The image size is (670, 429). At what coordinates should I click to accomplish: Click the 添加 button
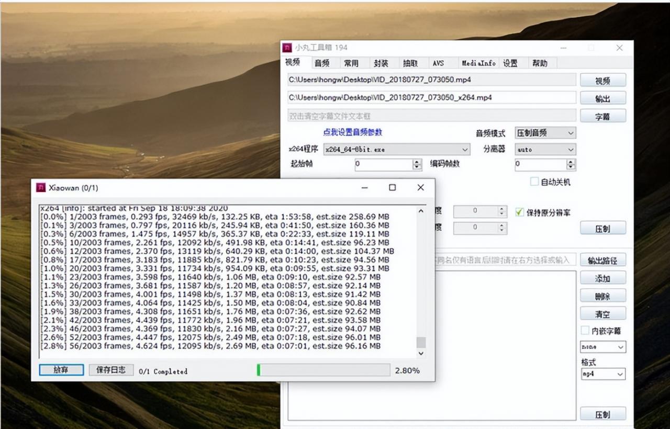(603, 278)
